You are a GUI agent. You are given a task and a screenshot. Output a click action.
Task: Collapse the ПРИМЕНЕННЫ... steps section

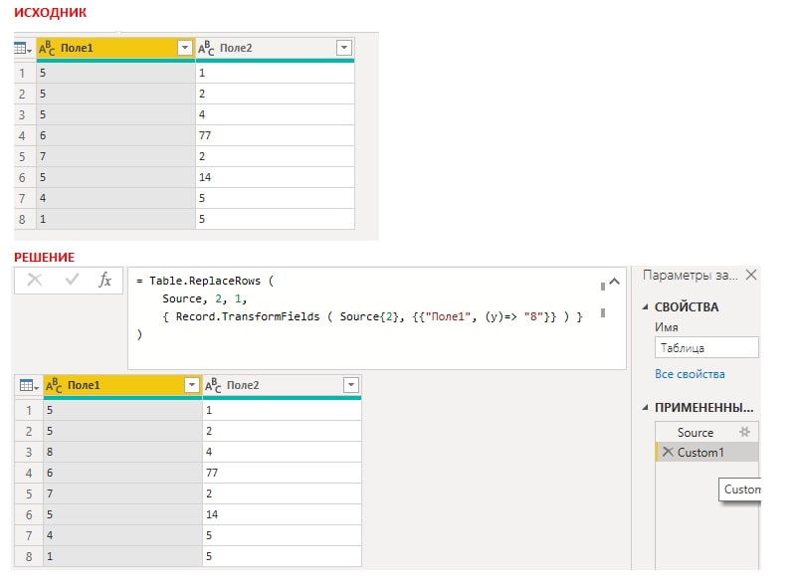tap(645, 408)
